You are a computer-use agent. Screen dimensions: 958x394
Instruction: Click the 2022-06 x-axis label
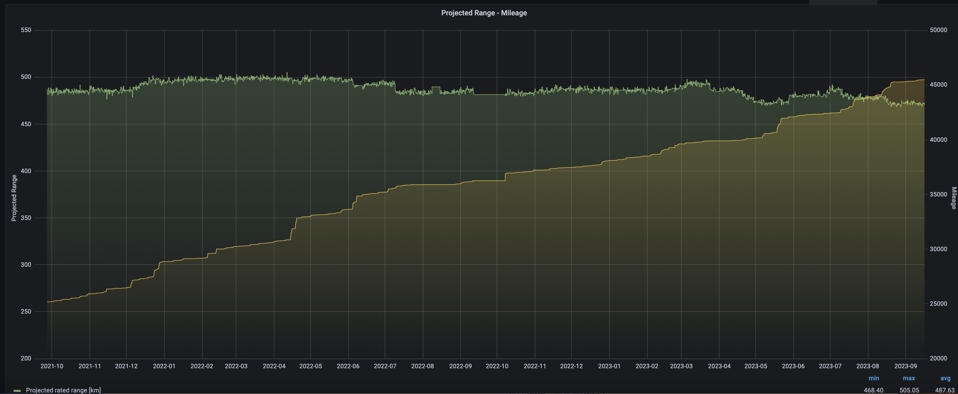(x=348, y=366)
